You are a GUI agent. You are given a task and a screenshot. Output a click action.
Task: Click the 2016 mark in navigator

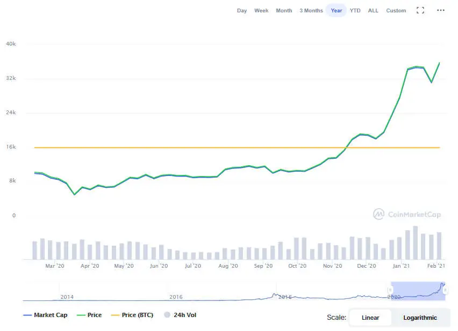(x=176, y=297)
